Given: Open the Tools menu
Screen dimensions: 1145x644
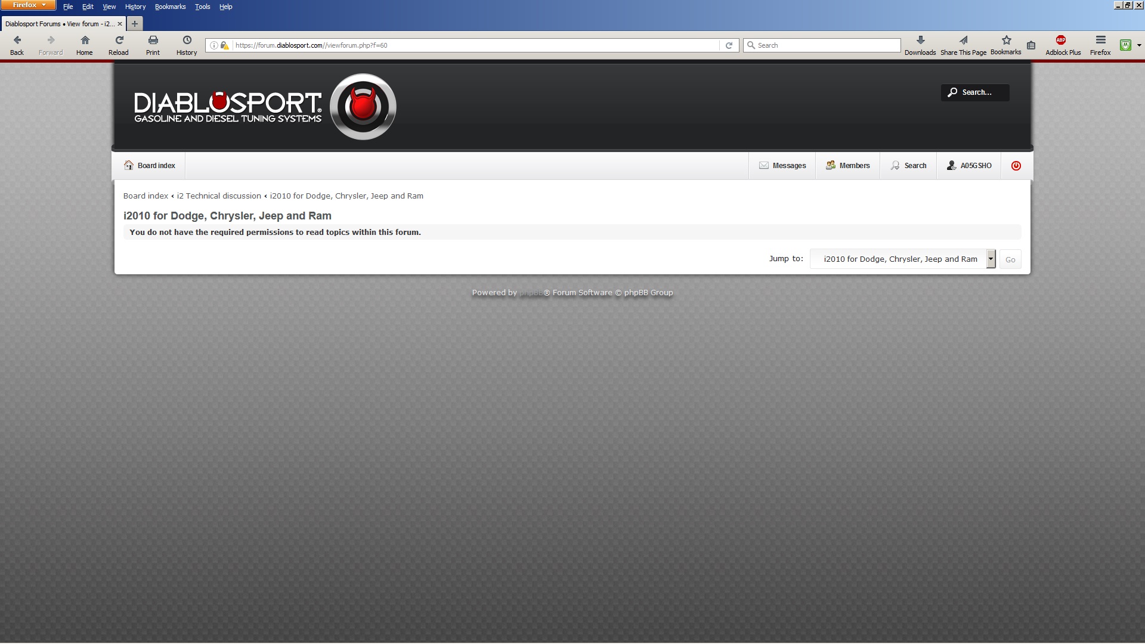Looking at the screenshot, I should point(202,7).
